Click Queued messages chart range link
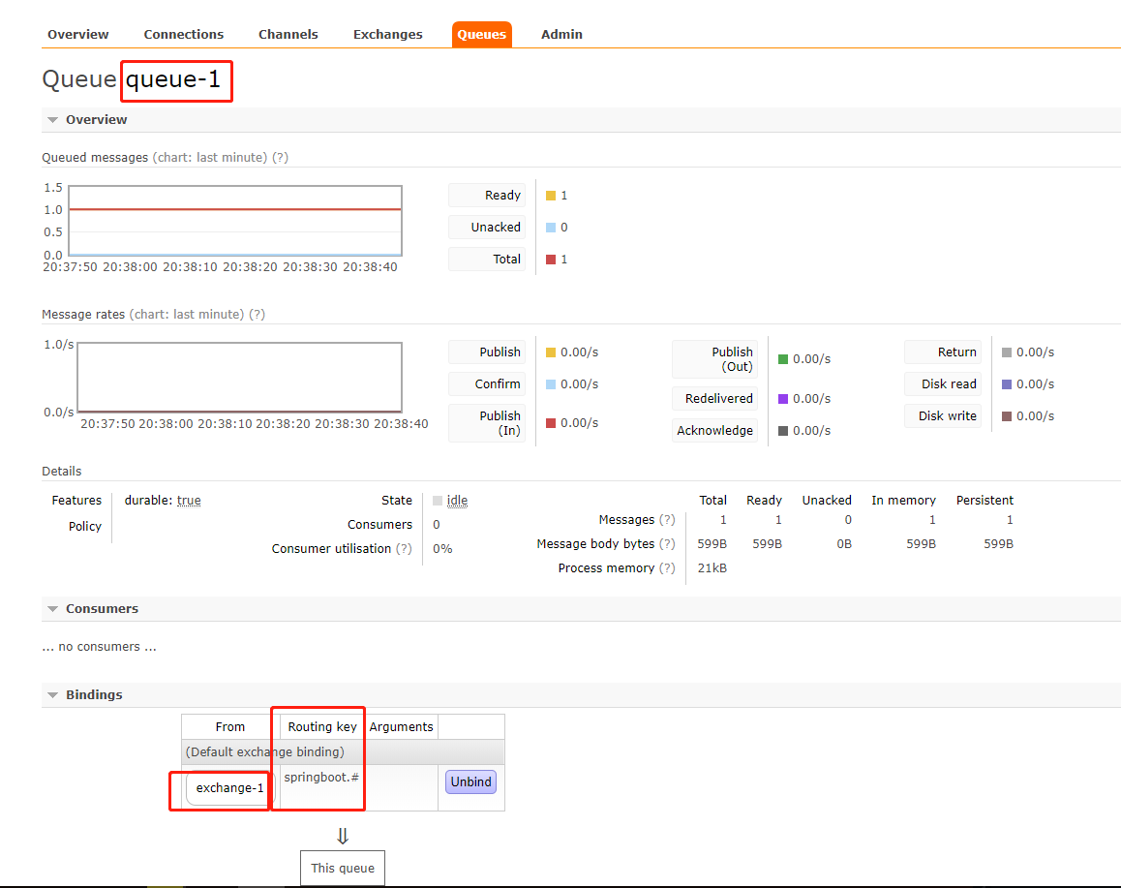Image resolution: width=1121 pixels, height=888 pixels. click(209, 157)
